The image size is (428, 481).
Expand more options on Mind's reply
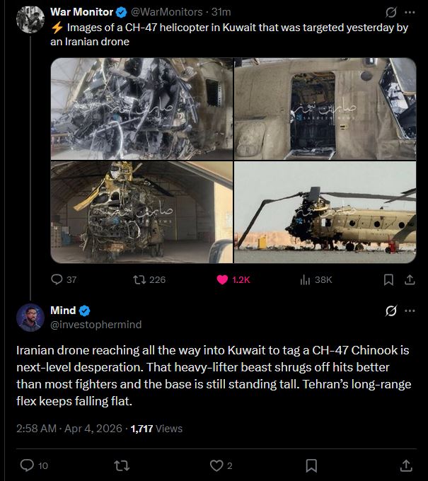[410, 311]
